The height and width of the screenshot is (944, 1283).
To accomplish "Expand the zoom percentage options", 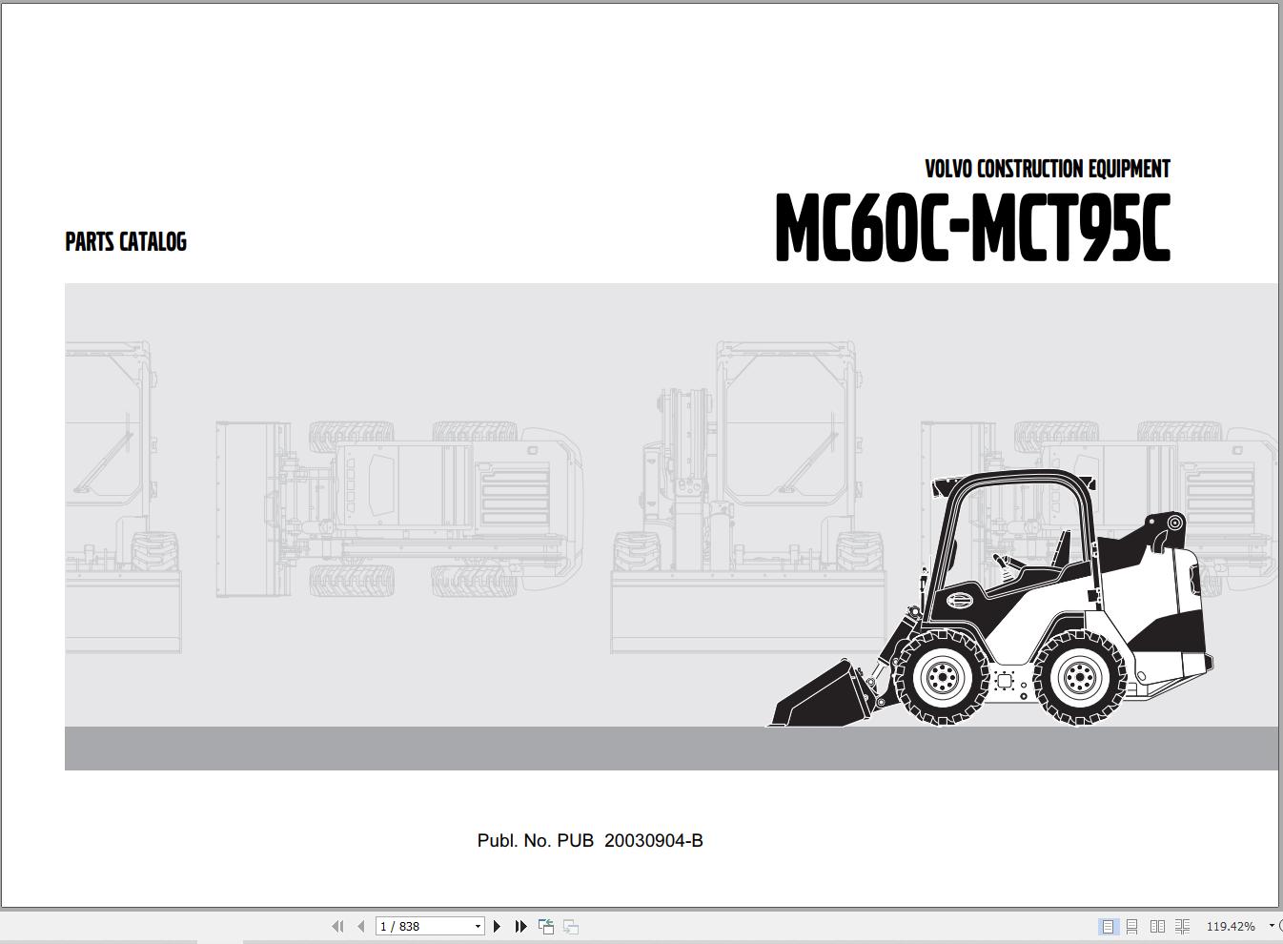I will pyautogui.click(x=1271, y=926).
